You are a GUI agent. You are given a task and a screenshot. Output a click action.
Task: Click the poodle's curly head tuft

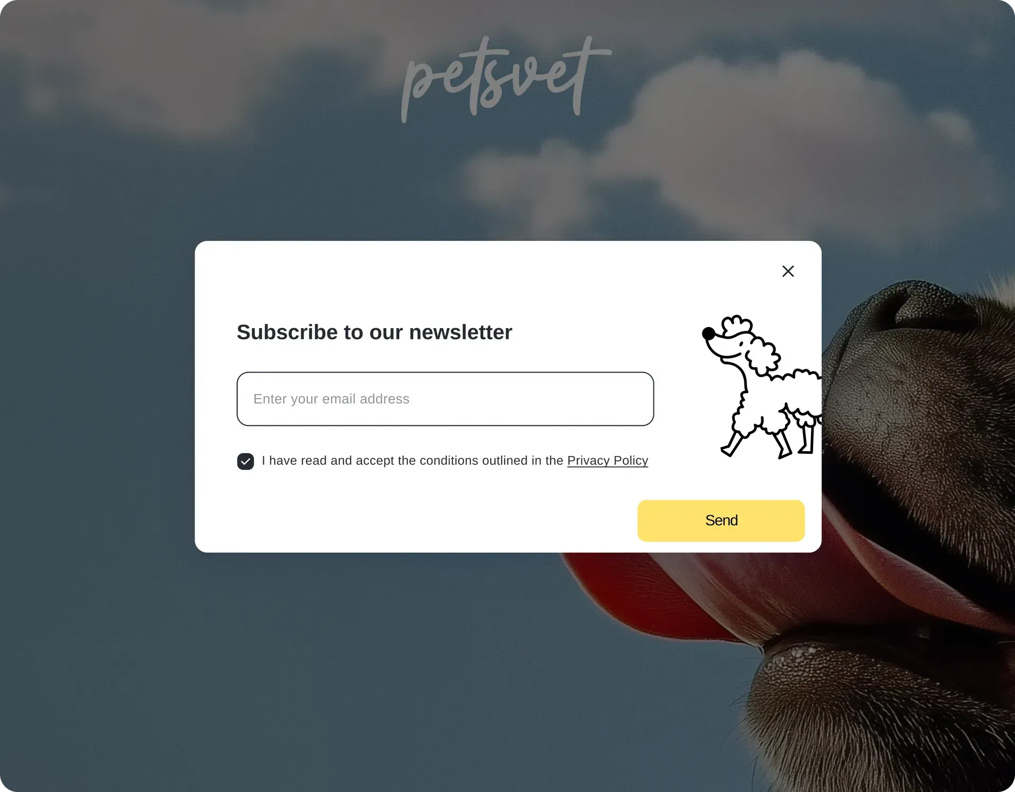[x=737, y=325]
